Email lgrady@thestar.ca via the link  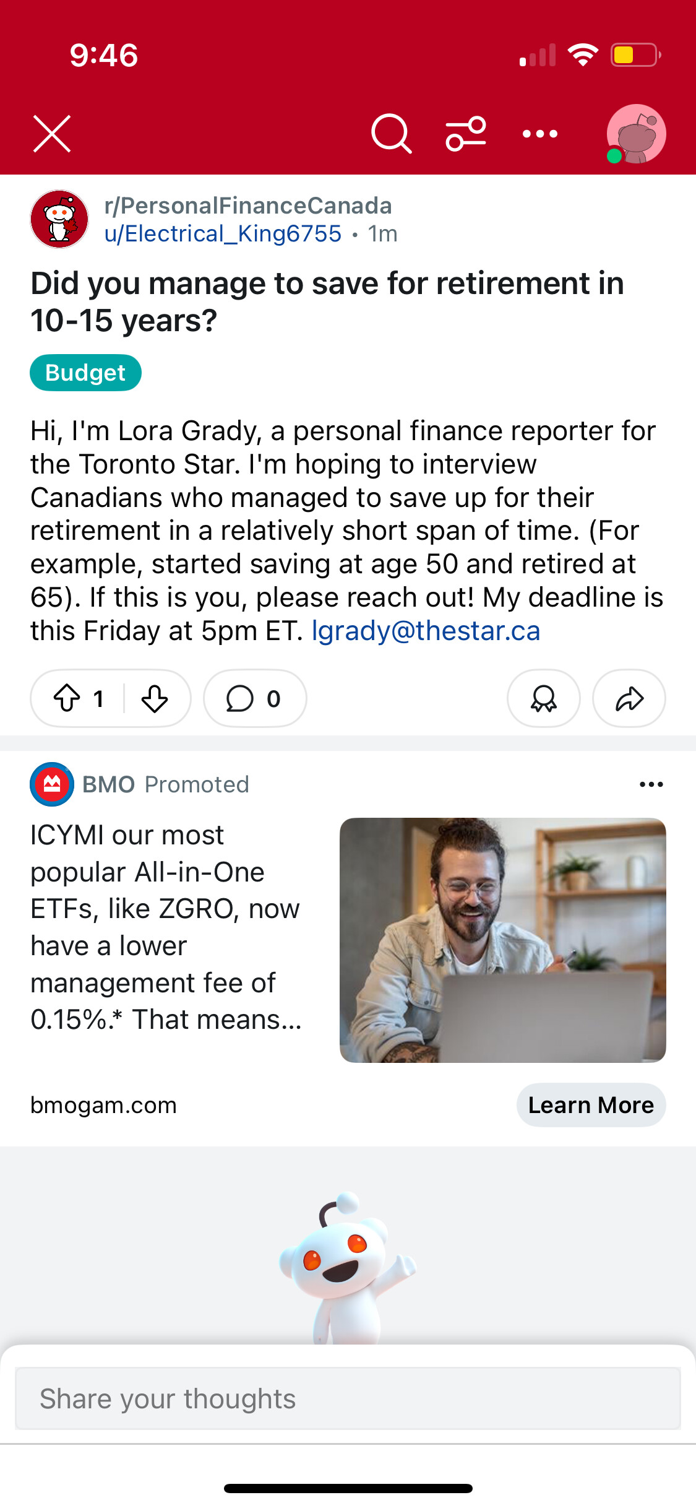tap(426, 631)
